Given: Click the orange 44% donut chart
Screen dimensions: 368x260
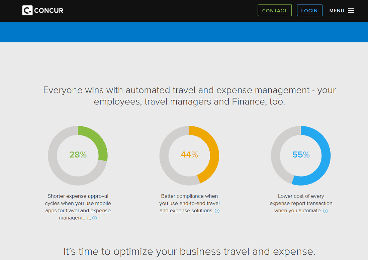Looking at the screenshot, I should pyautogui.click(x=189, y=155).
